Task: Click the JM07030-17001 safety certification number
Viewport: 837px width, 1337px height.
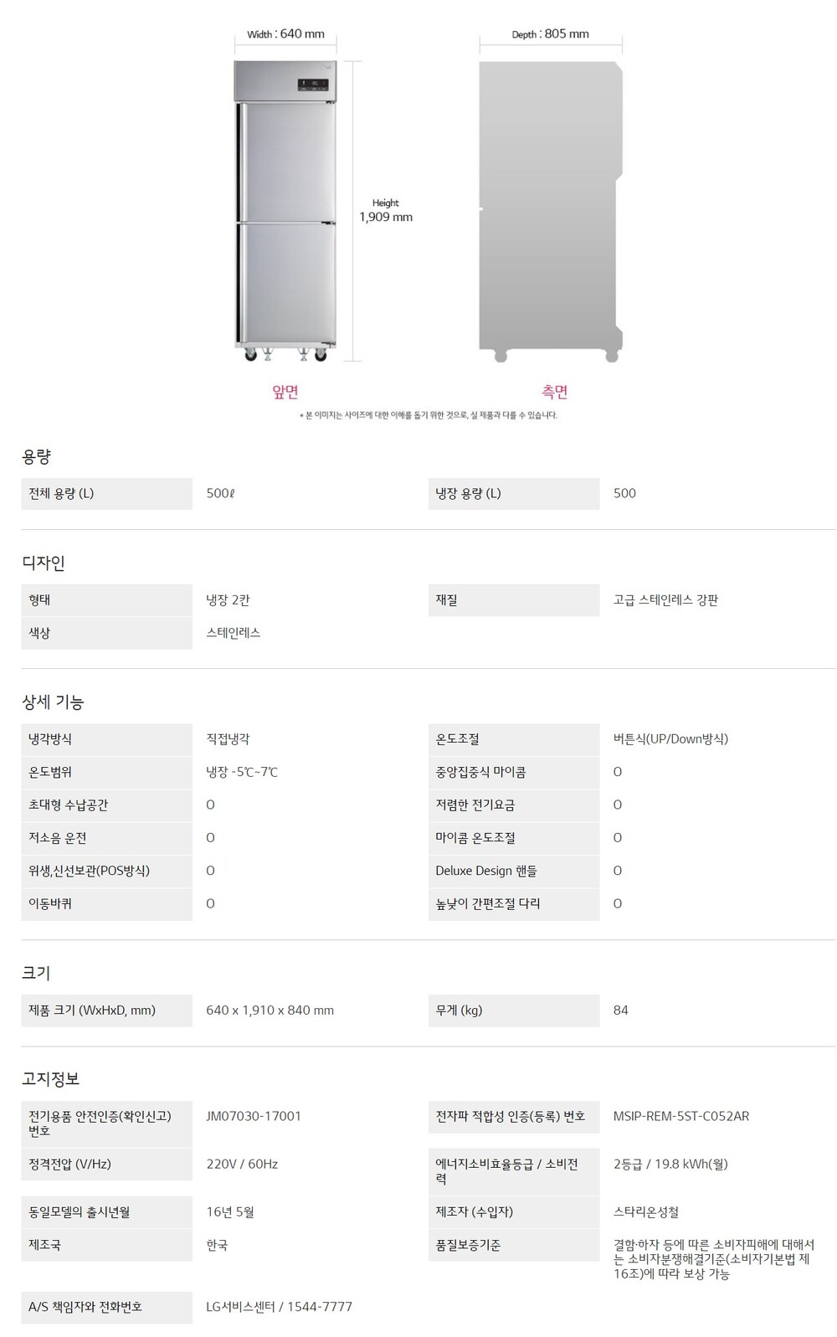Action: [x=254, y=1116]
